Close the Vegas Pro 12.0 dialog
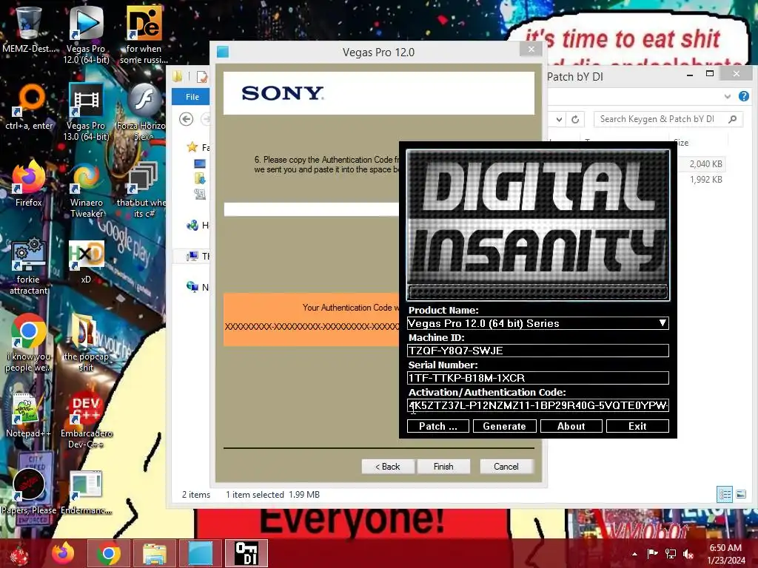Image resolution: width=758 pixels, height=568 pixels. click(531, 50)
